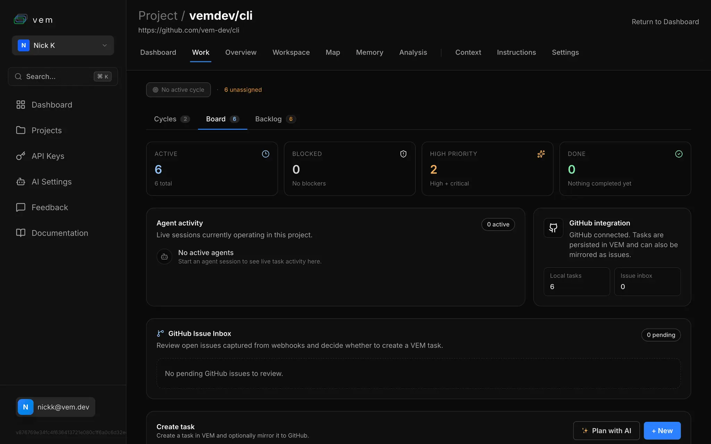
Task: Switch to the Overview tab
Action: click(241, 52)
